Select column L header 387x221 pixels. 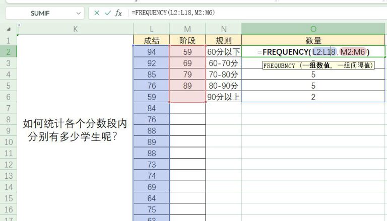click(151, 29)
